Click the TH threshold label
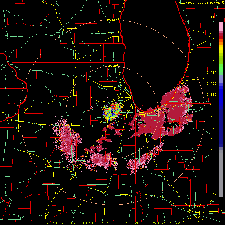The width and height of the screenshot is (225, 225). coord(215,195)
